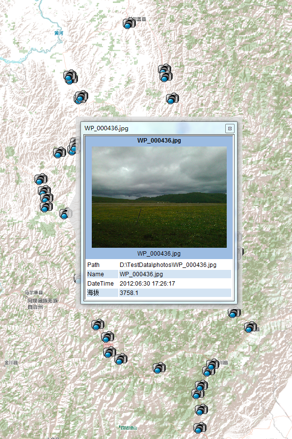Click the DateTime field label

[100, 284]
